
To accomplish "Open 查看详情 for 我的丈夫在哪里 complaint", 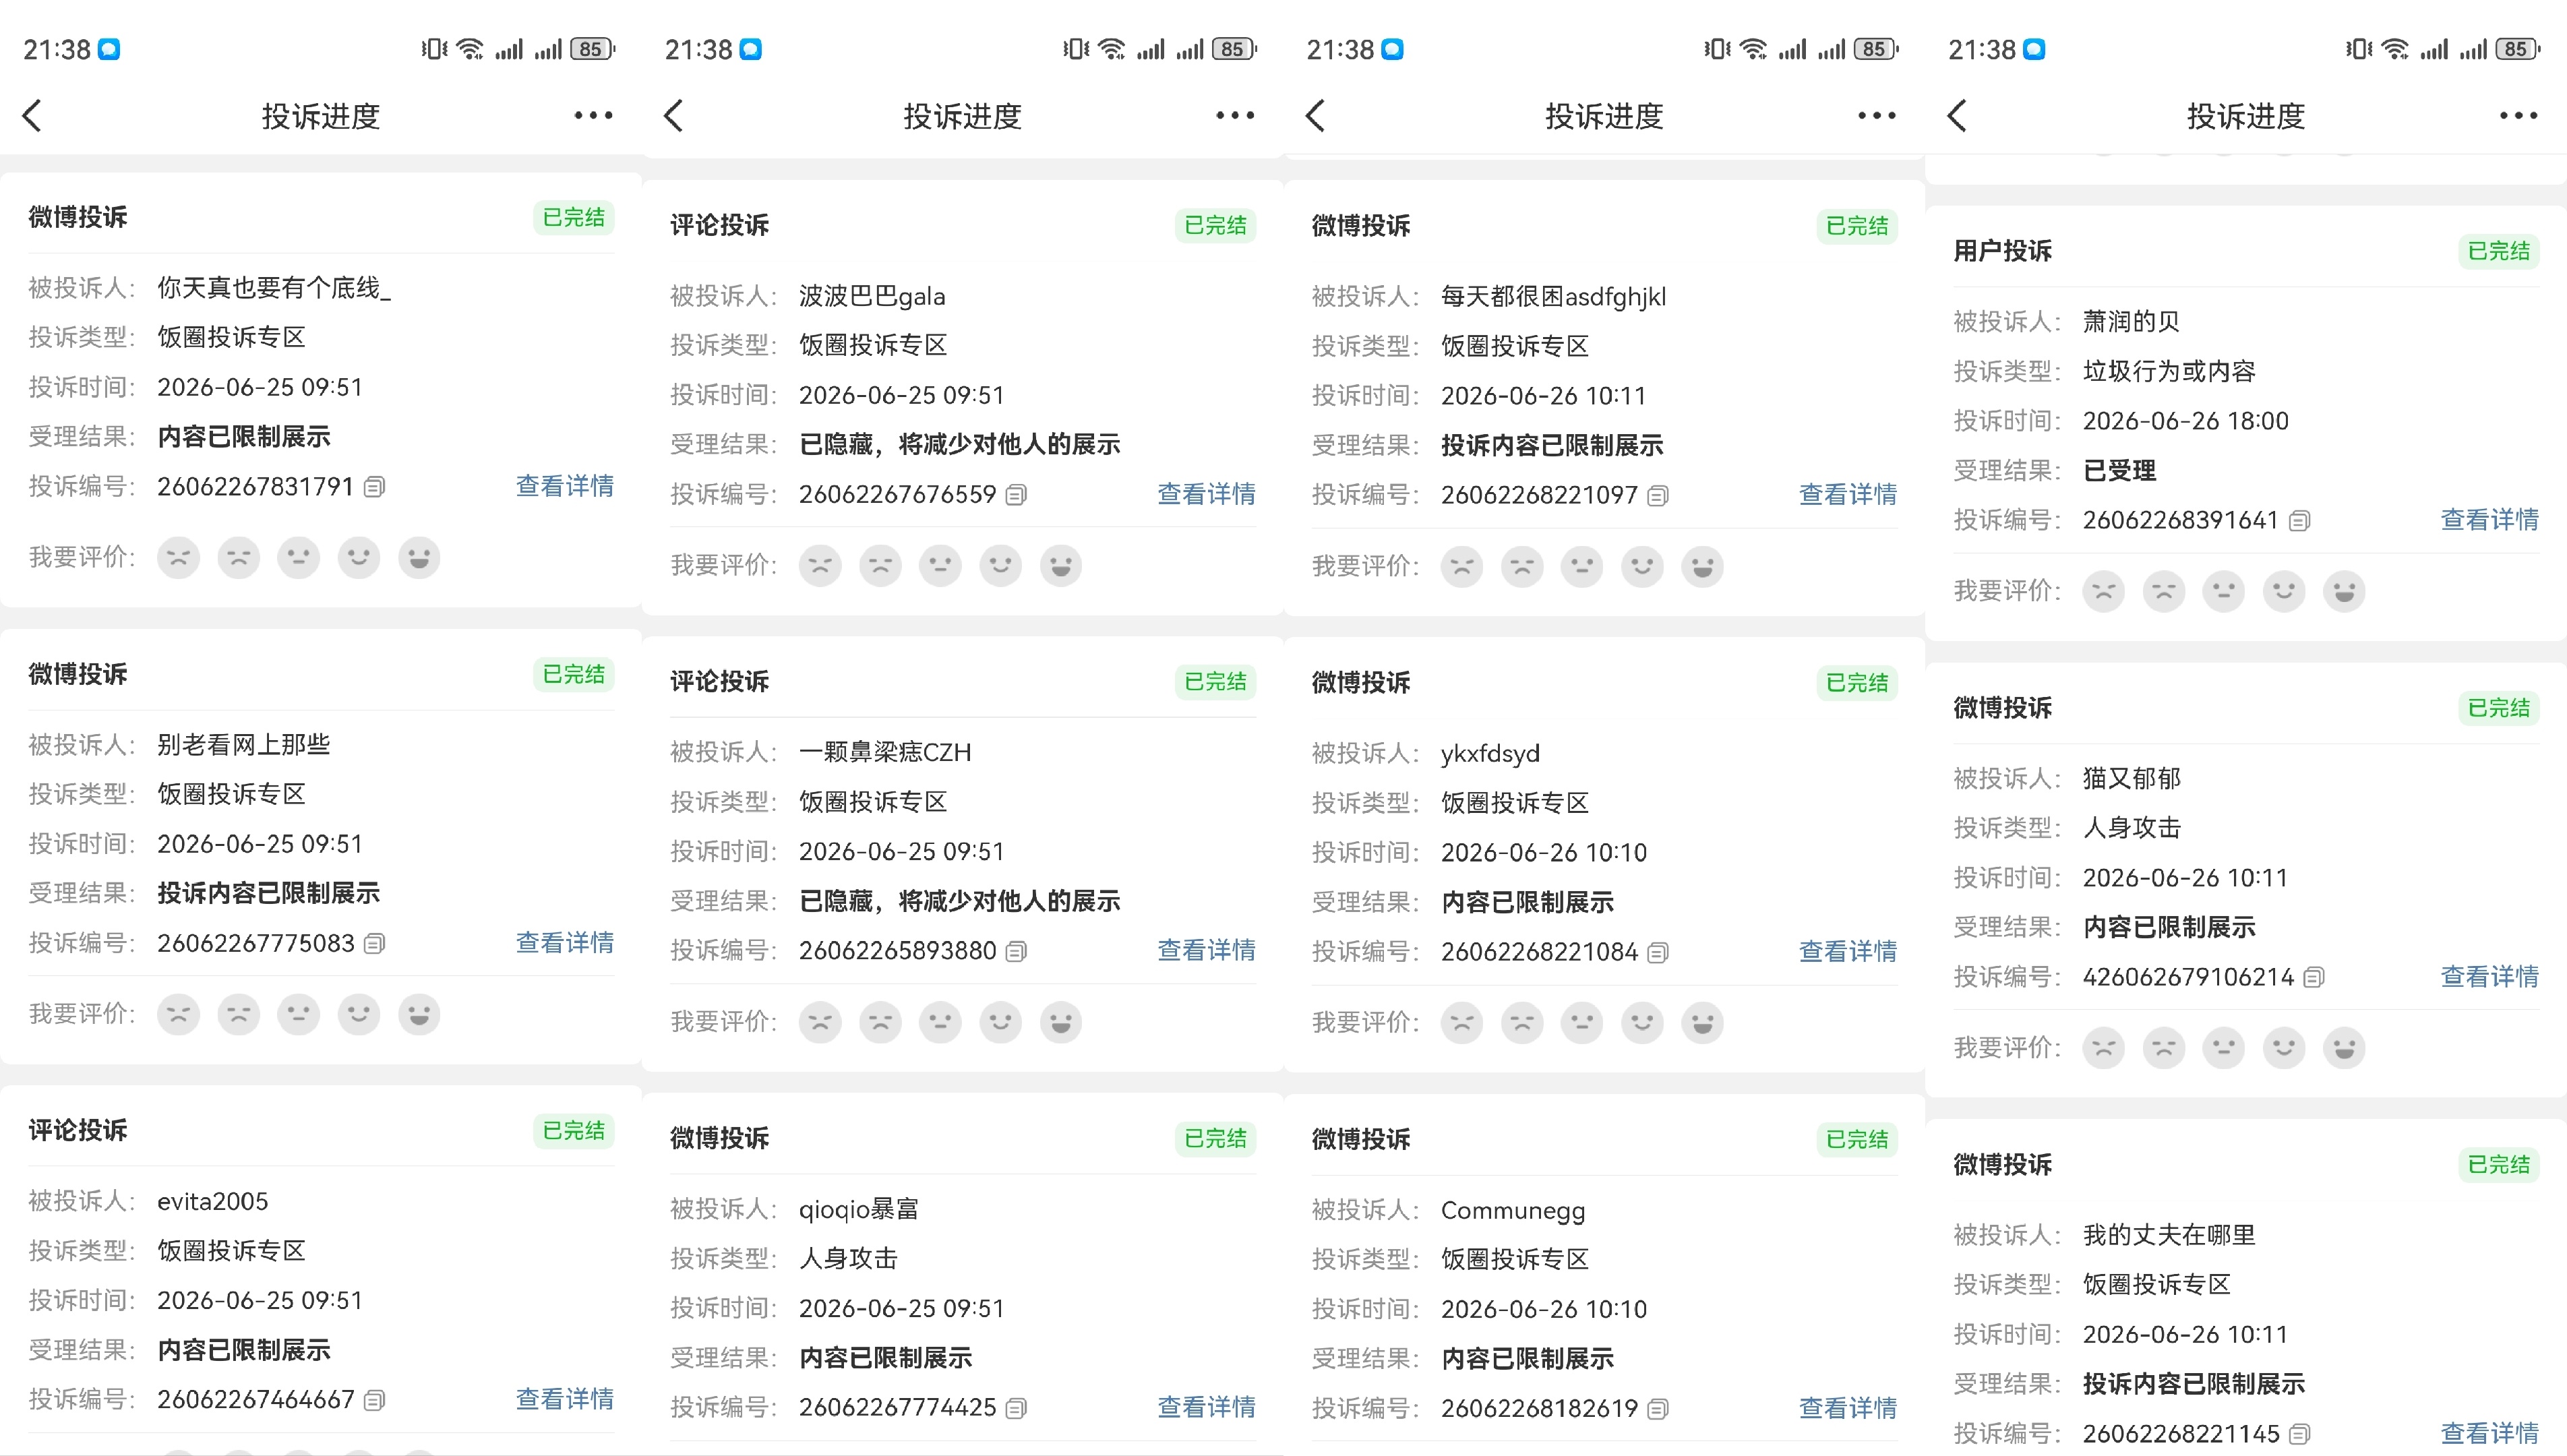I will (x=2491, y=1434).
